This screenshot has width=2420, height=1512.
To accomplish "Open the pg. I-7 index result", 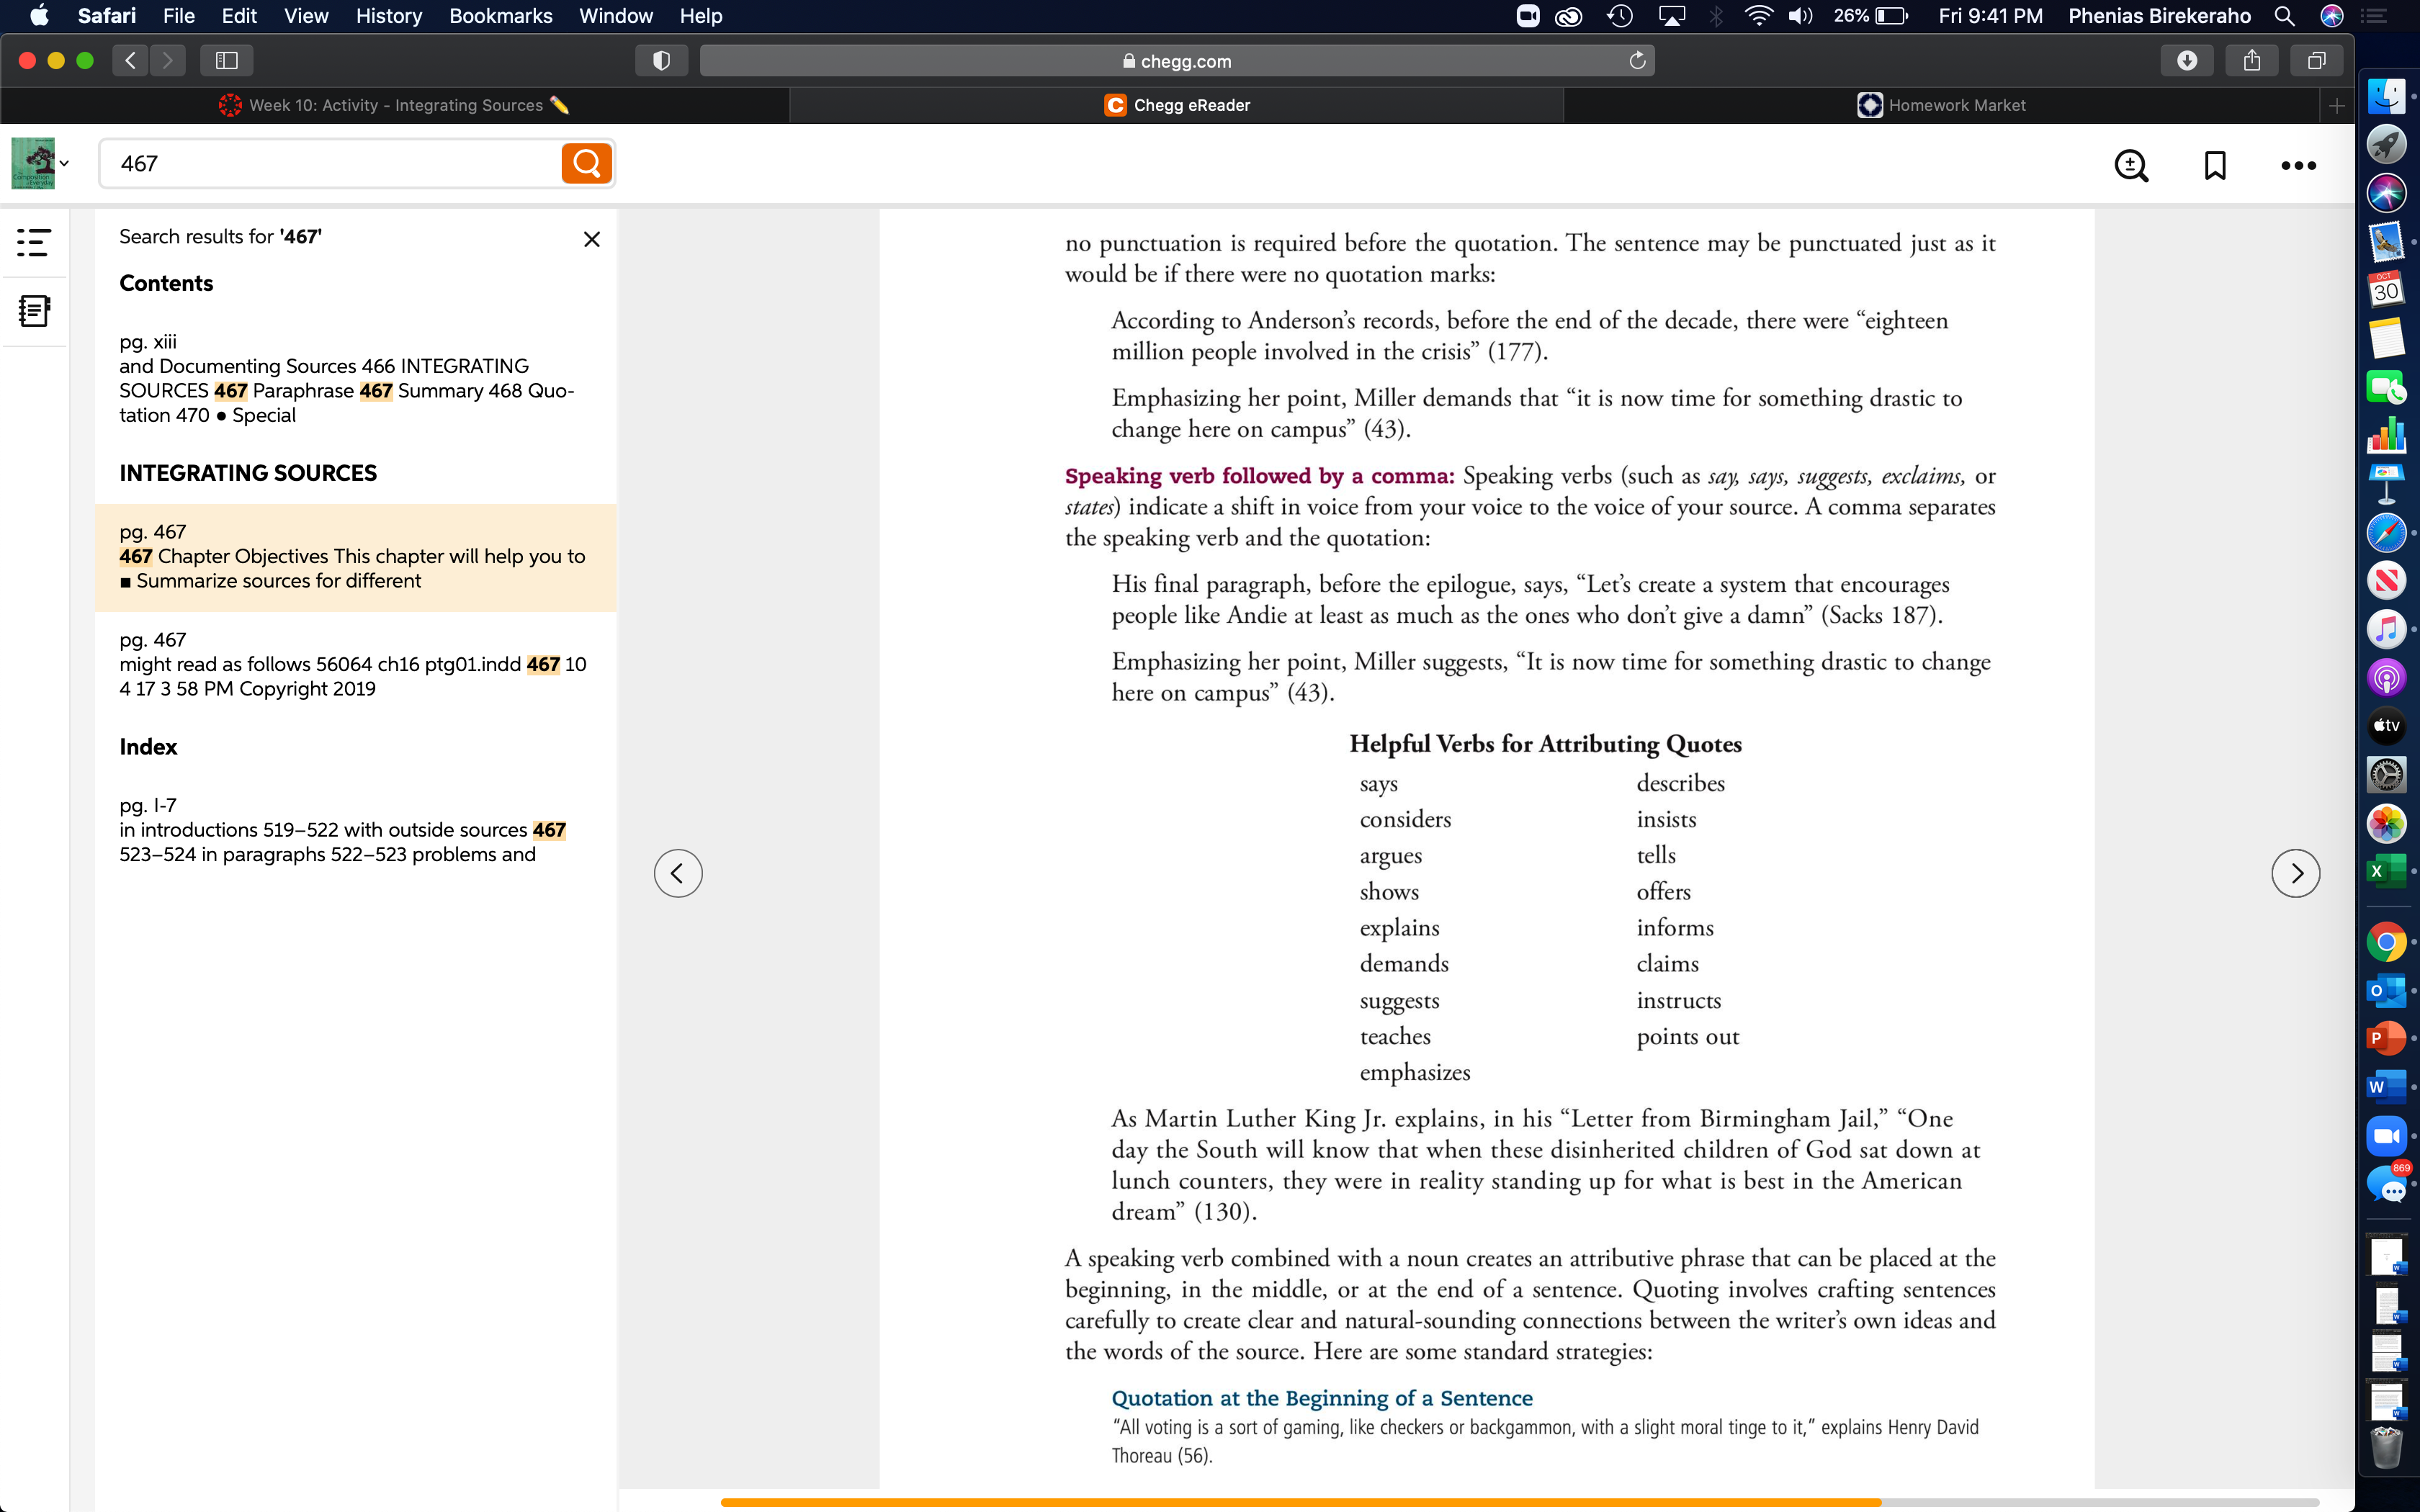I will point(355,830).
